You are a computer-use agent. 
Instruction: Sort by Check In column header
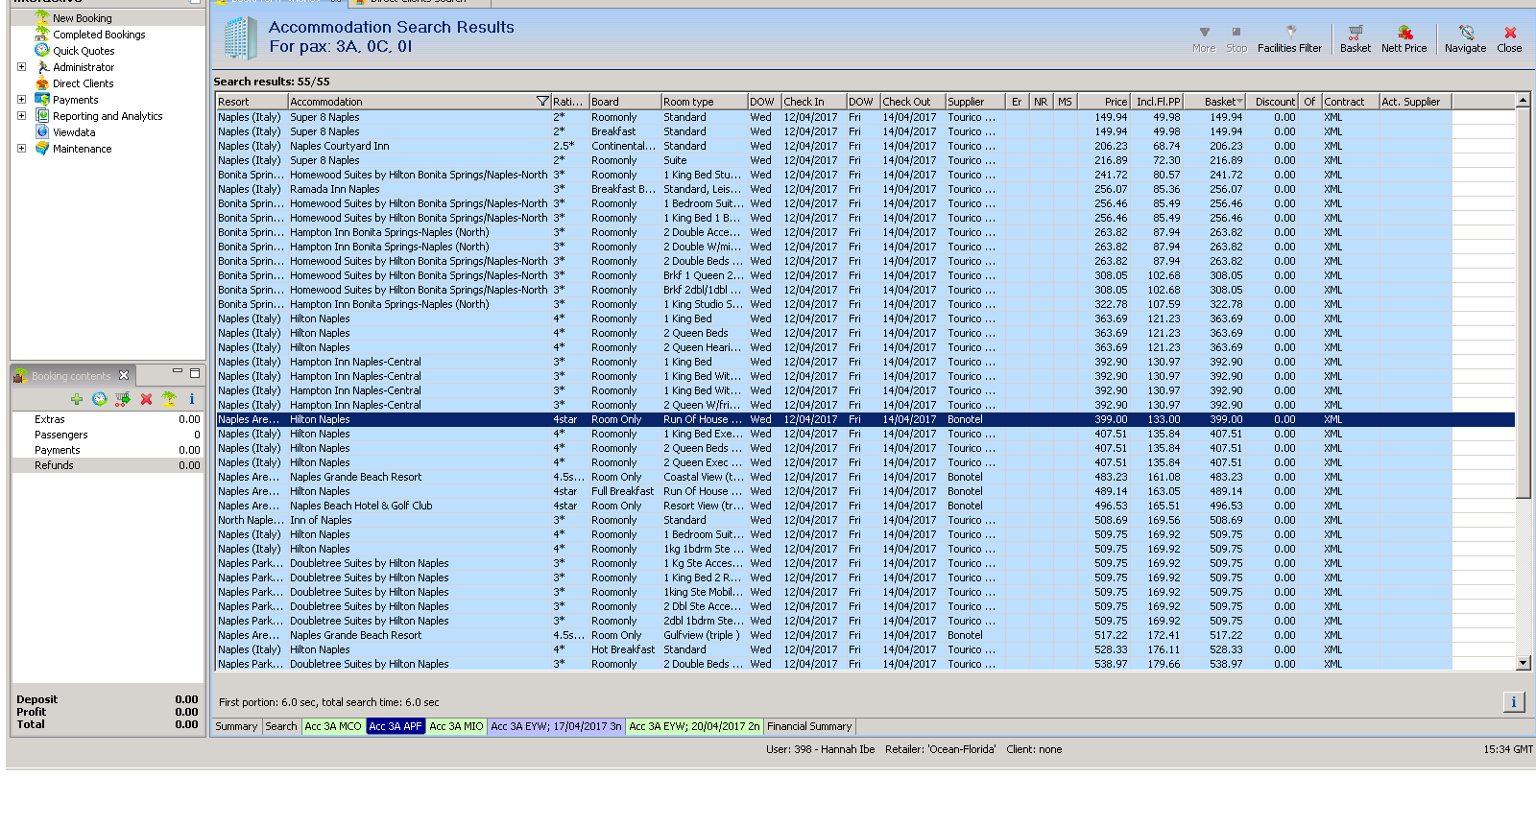coord(814,102)
